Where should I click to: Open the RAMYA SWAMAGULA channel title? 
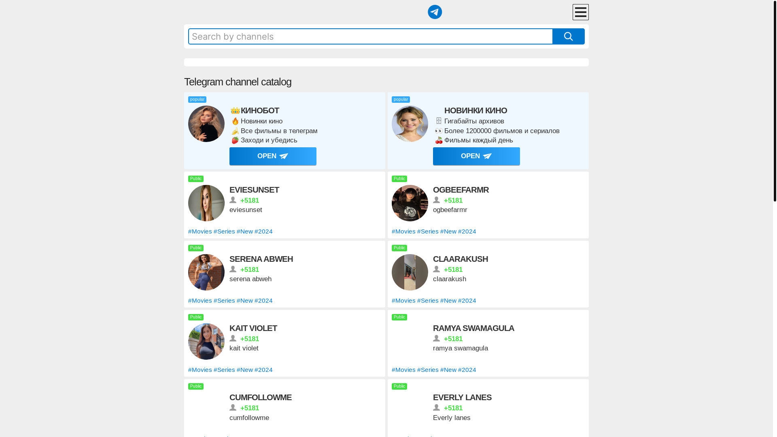tap(473, 328)
